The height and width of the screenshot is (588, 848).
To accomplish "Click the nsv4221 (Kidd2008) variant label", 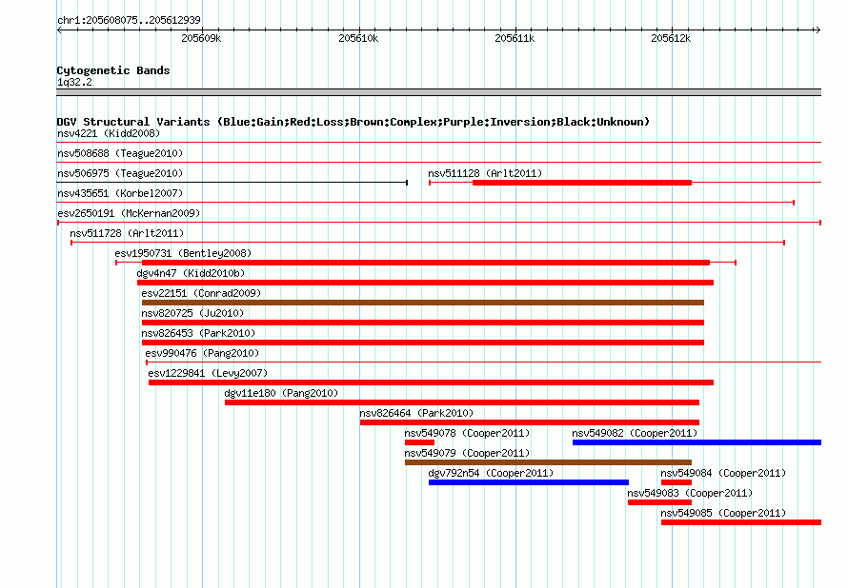I will [109, 133].
